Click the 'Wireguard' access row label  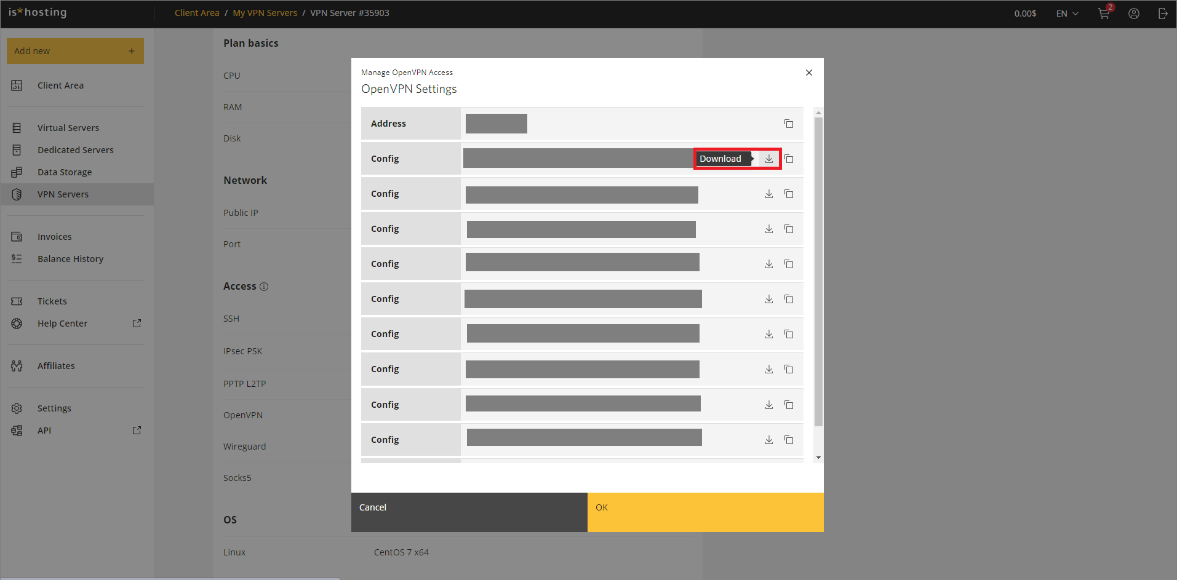(244, 447)
